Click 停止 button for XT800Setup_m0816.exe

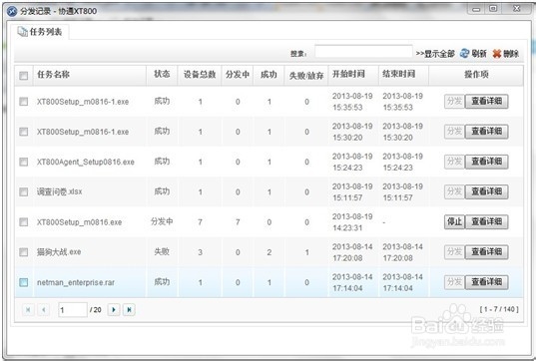454,221
